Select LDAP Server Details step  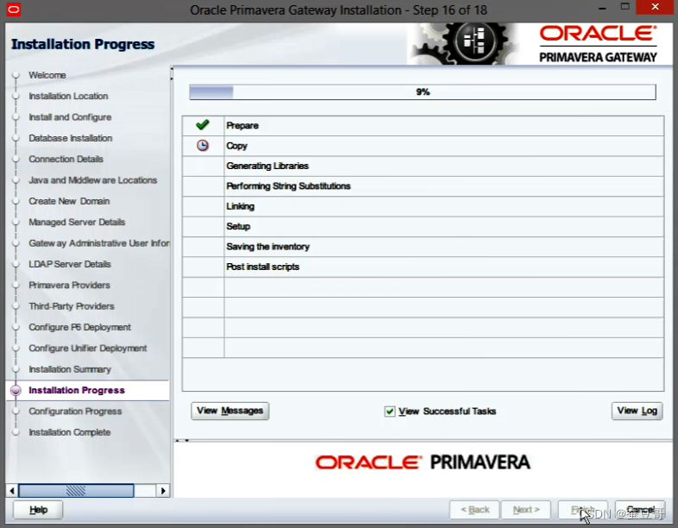[70, 264]
